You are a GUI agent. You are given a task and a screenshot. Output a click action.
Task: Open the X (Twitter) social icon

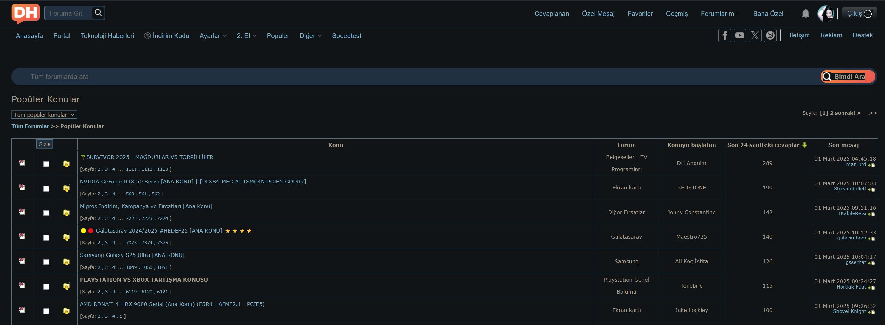pos(755,35)
